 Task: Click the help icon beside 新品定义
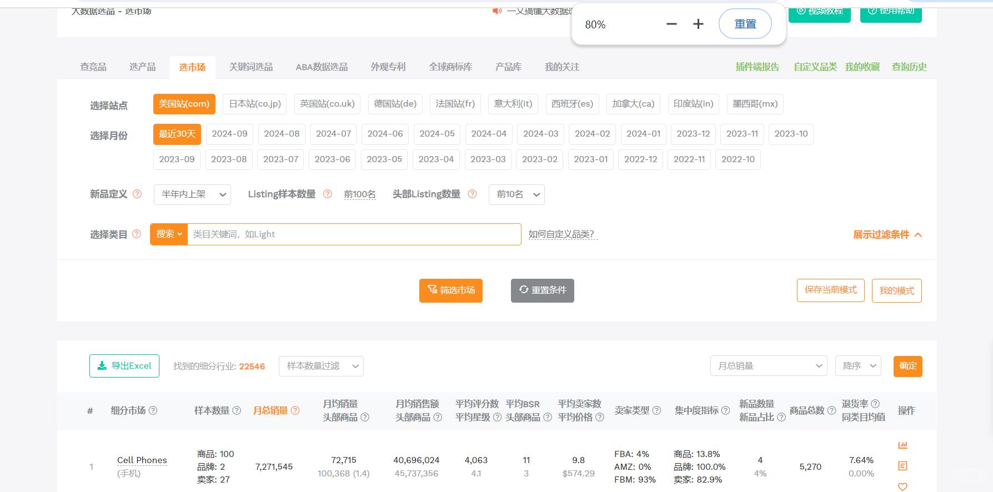(137, 194)
